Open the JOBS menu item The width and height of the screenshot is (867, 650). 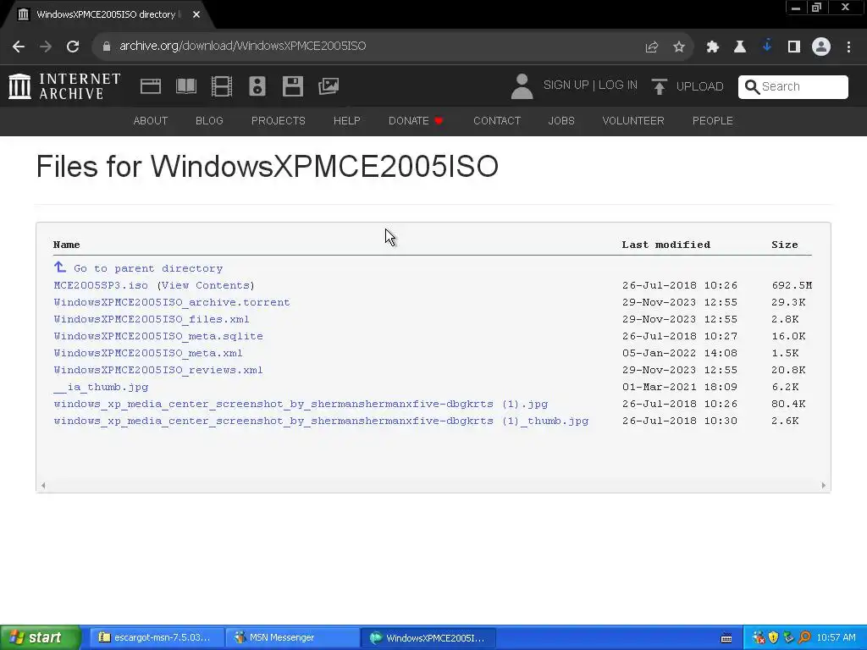pos(561,120)
